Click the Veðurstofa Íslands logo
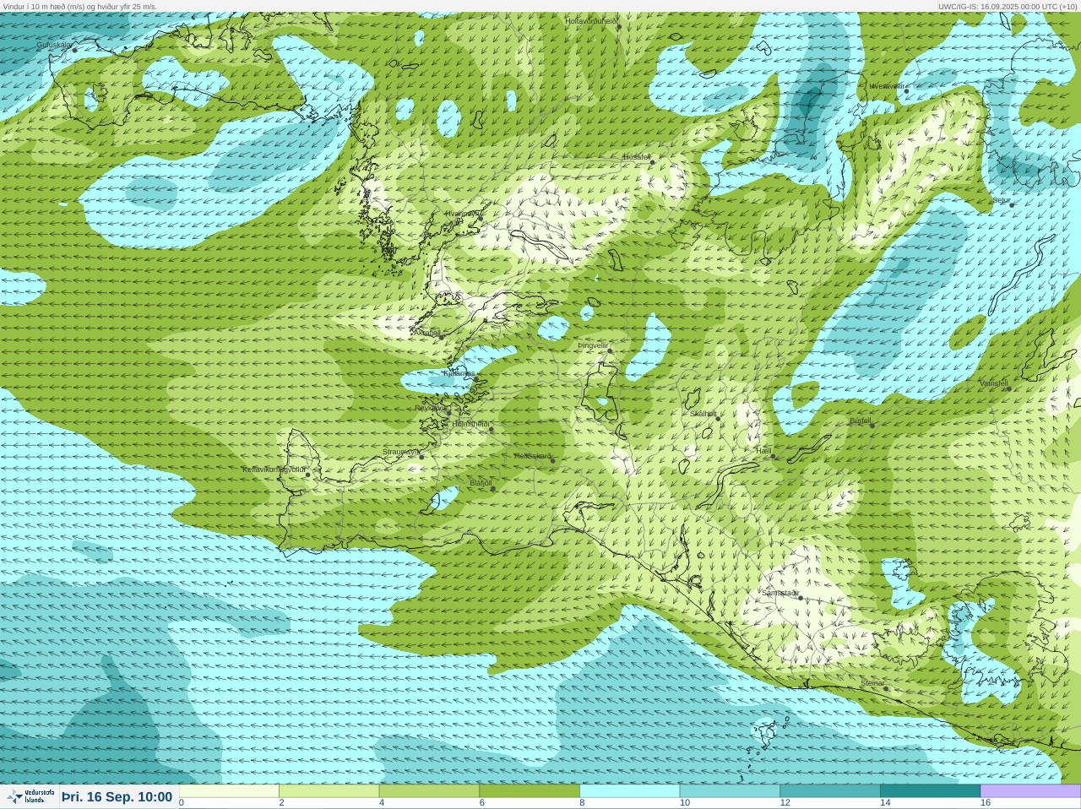The height and width of the screenshot is (809, 1081). [30, 796]
